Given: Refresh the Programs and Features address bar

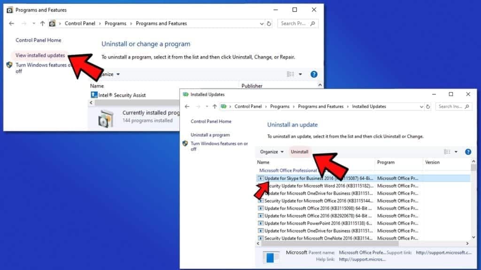Looking at the screenshot, I should point(269,23).
